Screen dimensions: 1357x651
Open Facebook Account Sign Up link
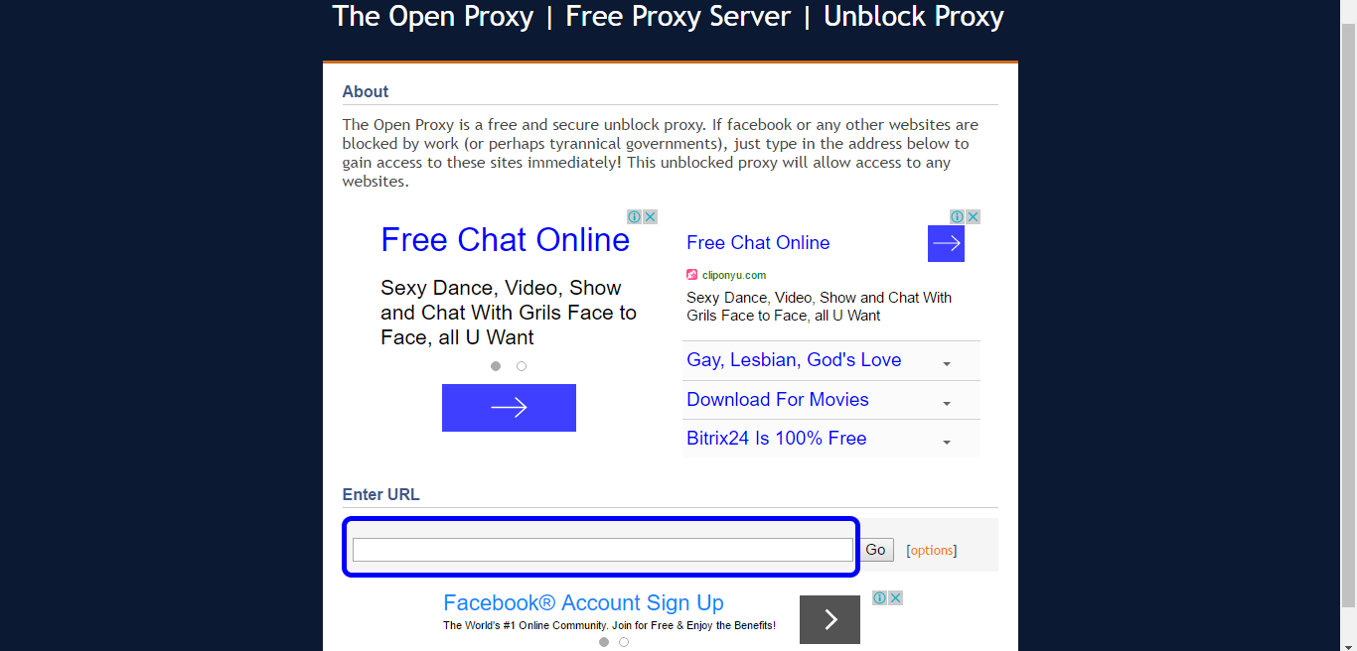[x=583, y=602]
